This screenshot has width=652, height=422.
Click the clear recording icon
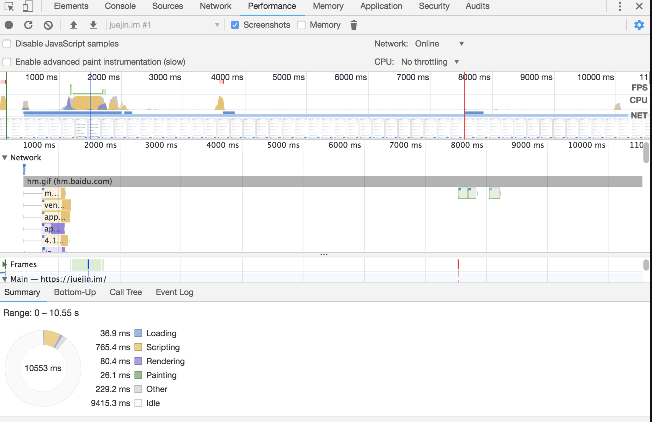[x=48, y=25]
